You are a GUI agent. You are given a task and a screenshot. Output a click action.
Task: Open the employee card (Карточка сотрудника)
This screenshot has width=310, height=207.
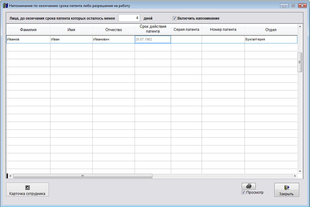27,190
